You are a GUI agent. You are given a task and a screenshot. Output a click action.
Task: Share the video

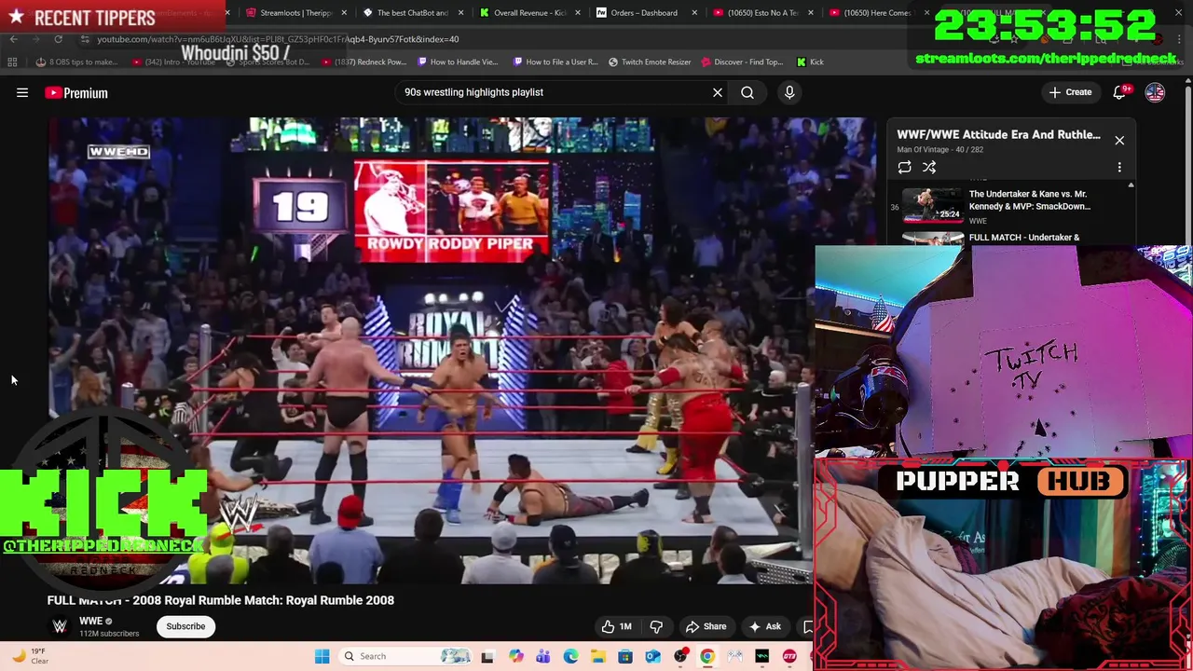point(706,626)
